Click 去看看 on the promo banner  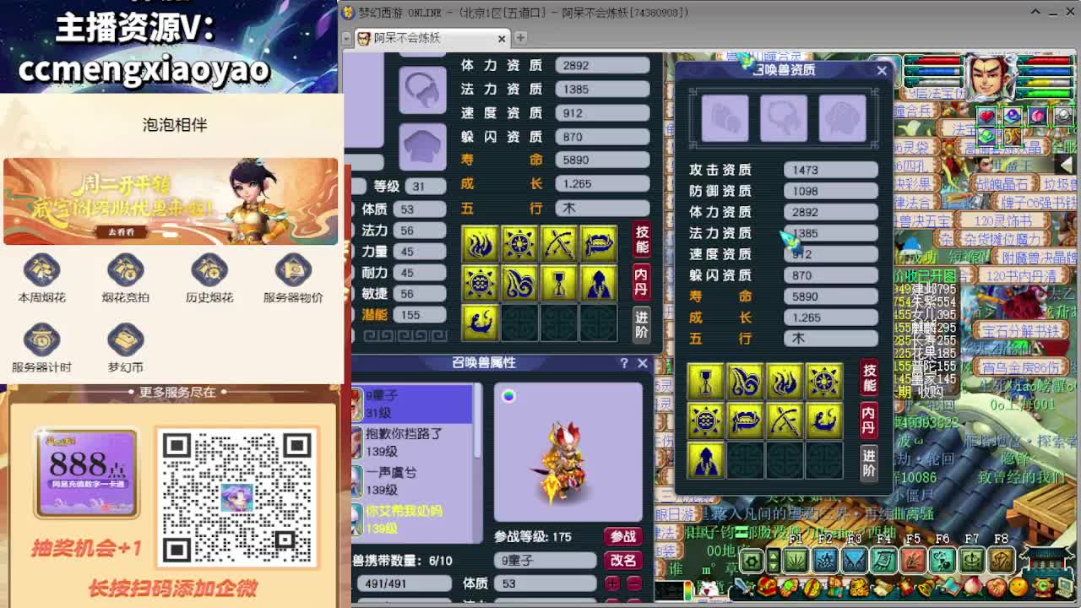[120, 232]
